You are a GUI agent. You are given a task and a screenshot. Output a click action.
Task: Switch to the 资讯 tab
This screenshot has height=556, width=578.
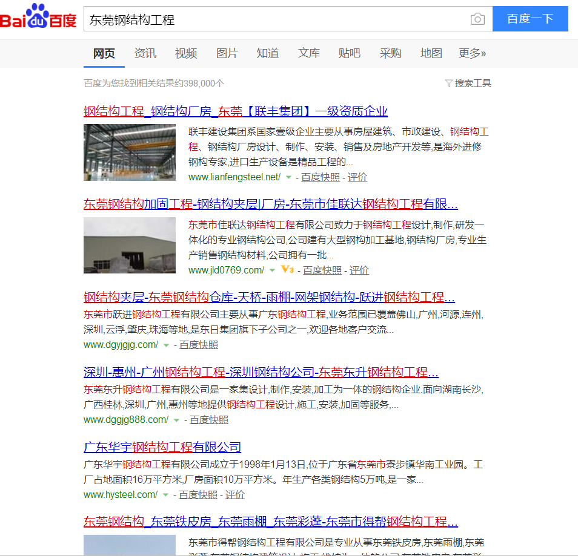tap(145, 53)
